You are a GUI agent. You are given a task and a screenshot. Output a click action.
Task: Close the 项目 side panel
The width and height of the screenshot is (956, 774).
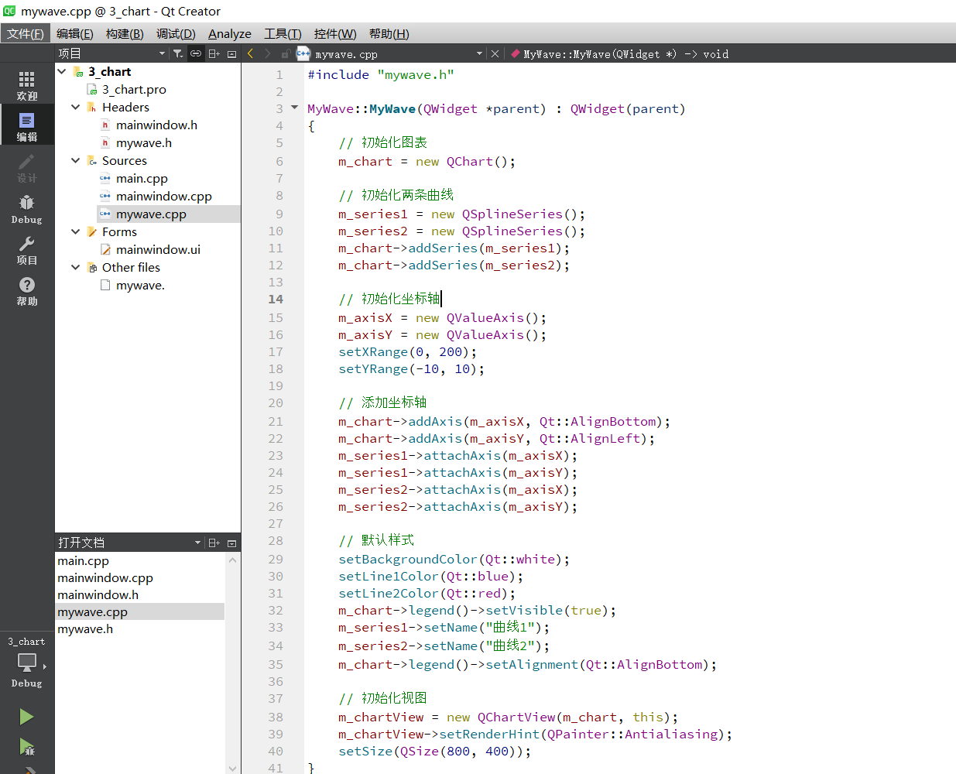(231, 53)
